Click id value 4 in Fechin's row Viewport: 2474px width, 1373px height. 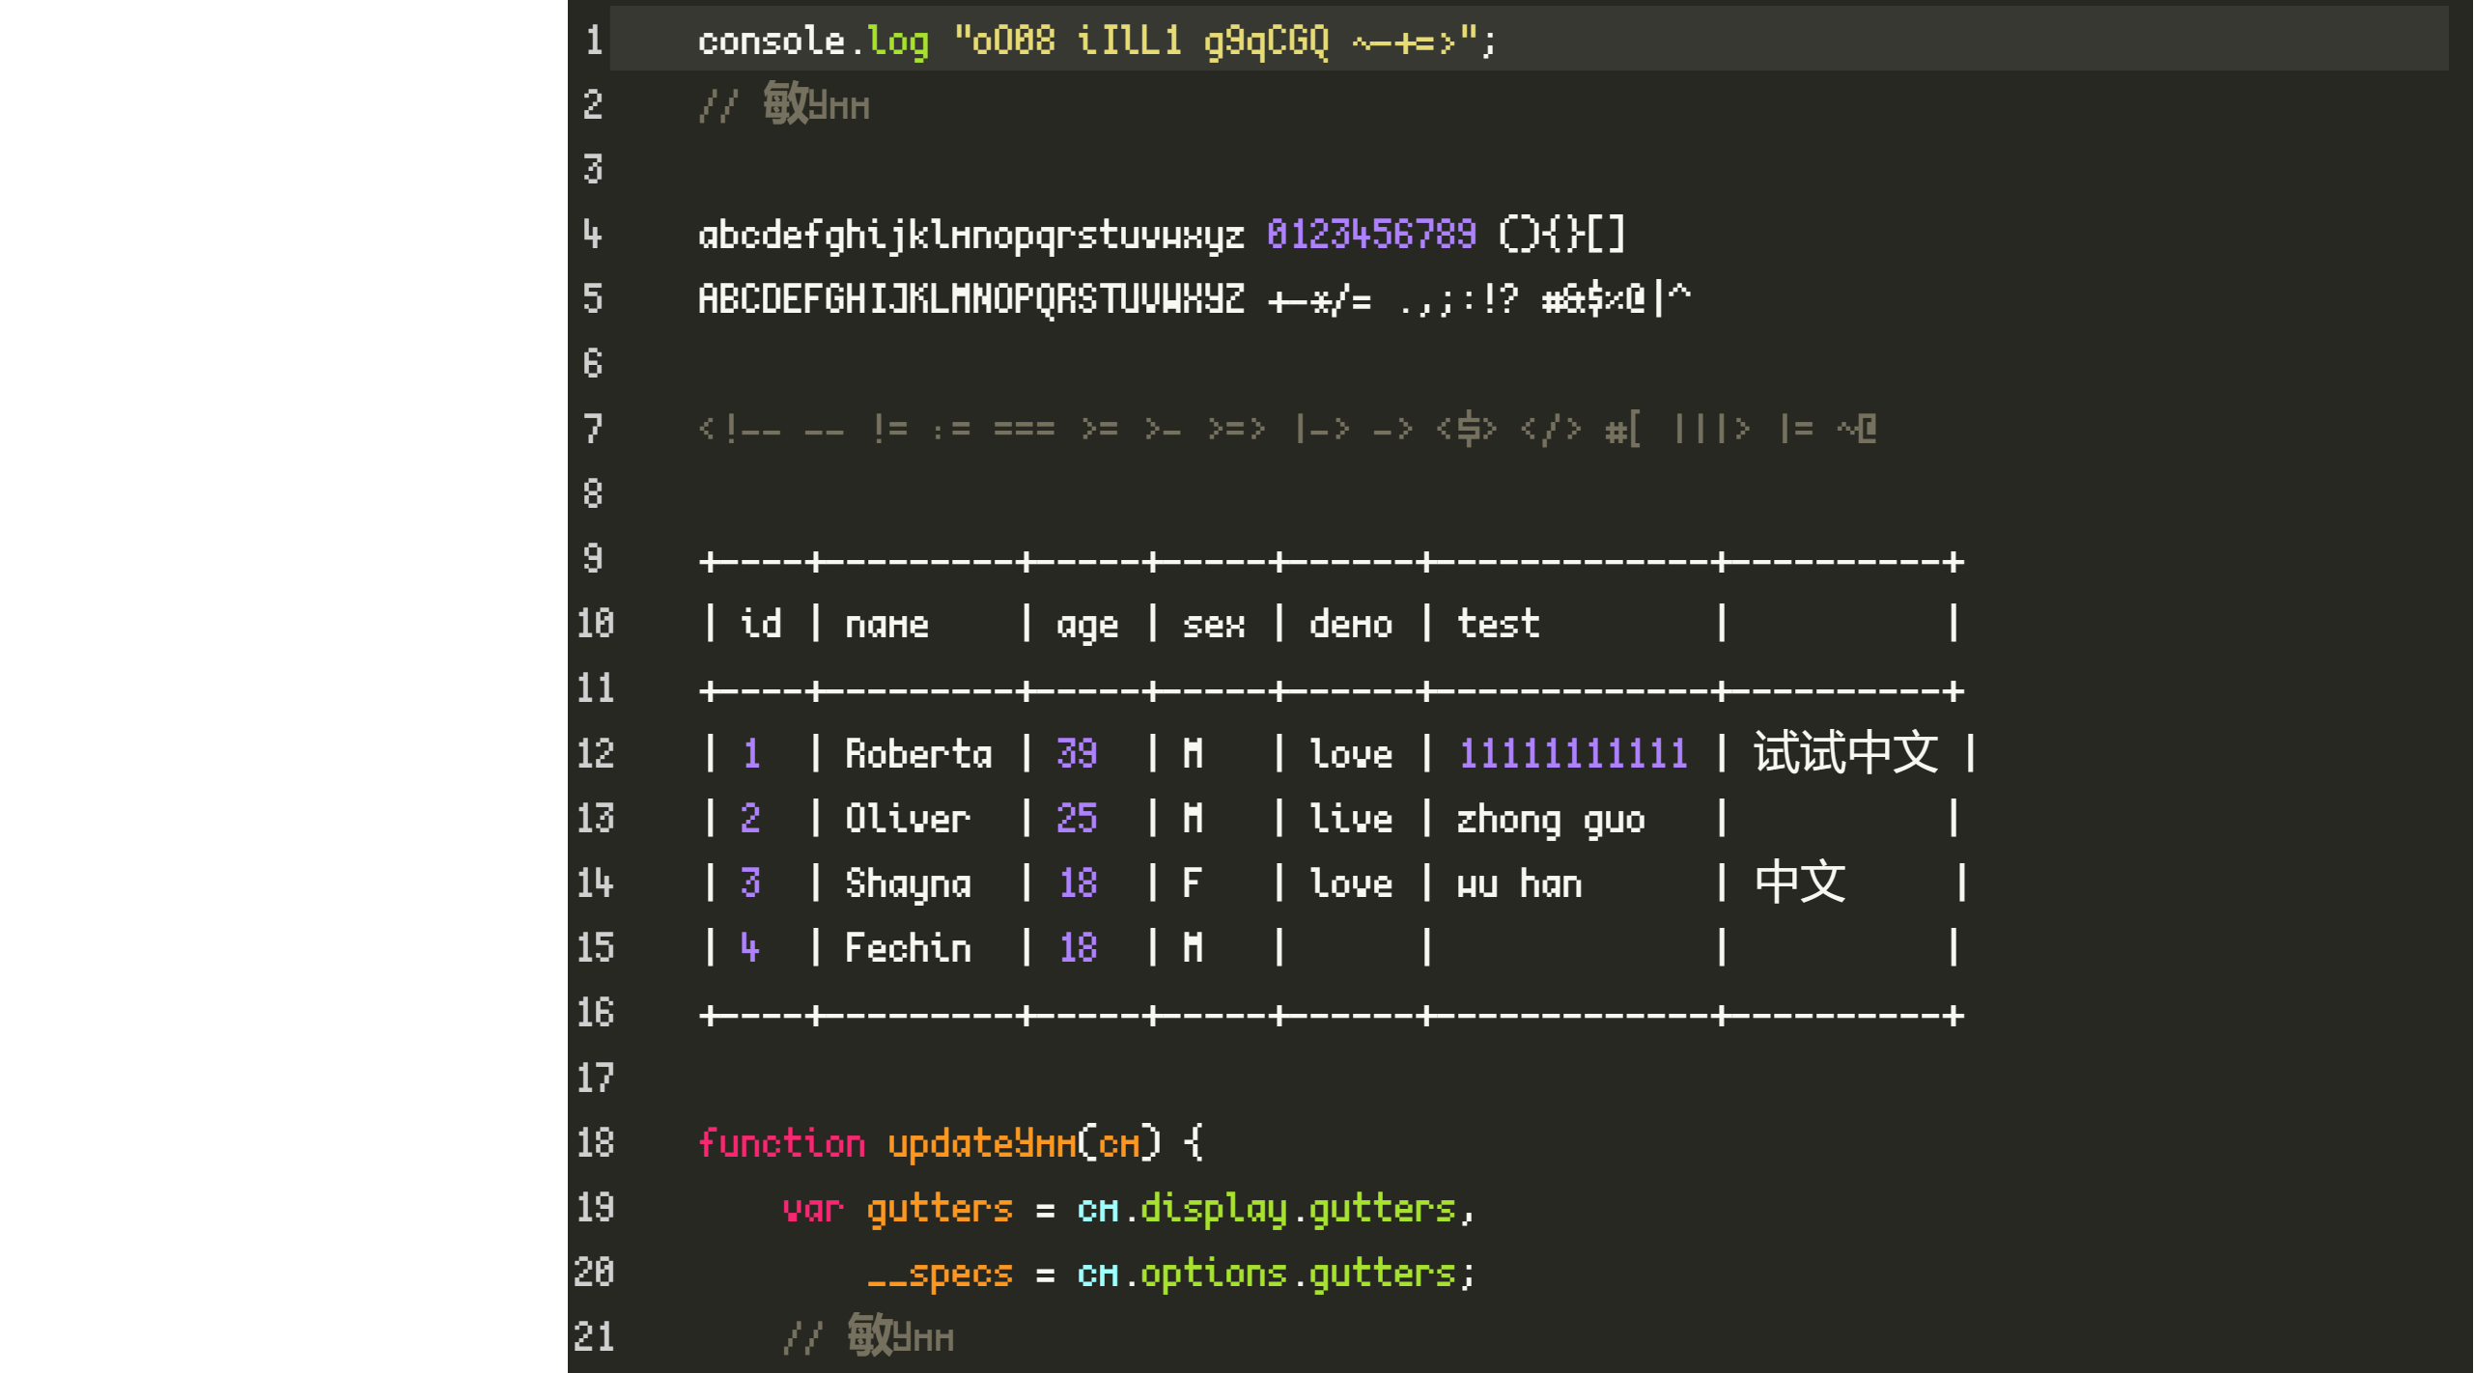[x=750, y=947]
